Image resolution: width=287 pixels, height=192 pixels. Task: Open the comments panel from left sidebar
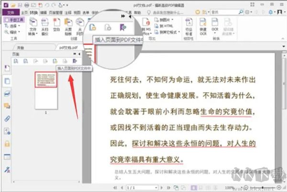(x=7, y=106)
